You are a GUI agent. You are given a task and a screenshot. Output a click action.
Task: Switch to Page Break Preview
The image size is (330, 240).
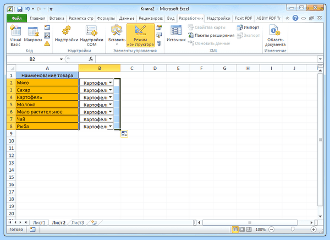pyautogui.click(x=249, y=229)
